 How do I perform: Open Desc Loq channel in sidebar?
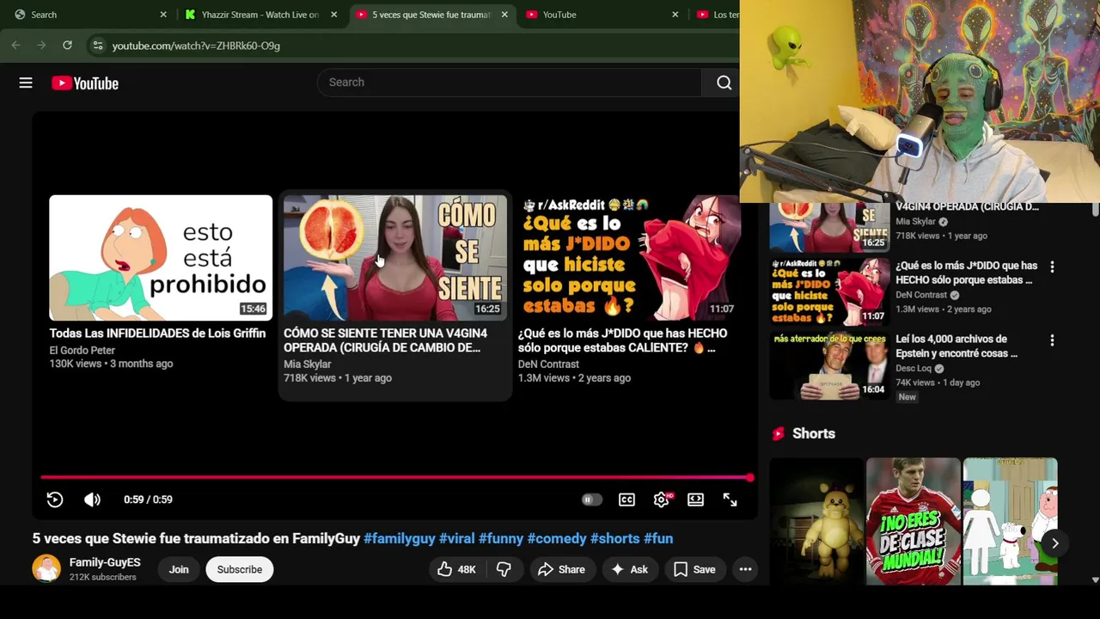914,368
